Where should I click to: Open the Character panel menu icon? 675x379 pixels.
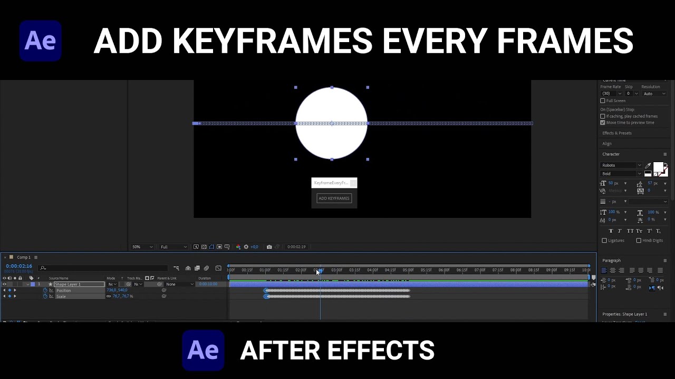click(x=665, y=154)
